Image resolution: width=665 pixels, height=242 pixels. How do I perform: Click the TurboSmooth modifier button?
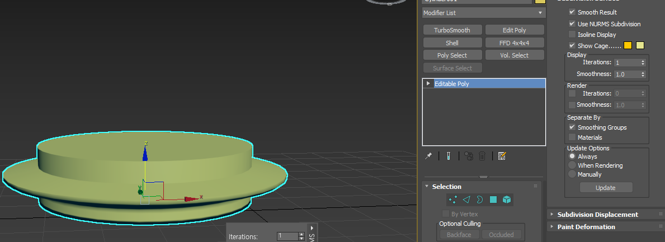tap(452, 30)
